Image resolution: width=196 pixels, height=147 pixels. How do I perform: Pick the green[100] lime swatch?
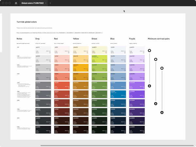99,59
